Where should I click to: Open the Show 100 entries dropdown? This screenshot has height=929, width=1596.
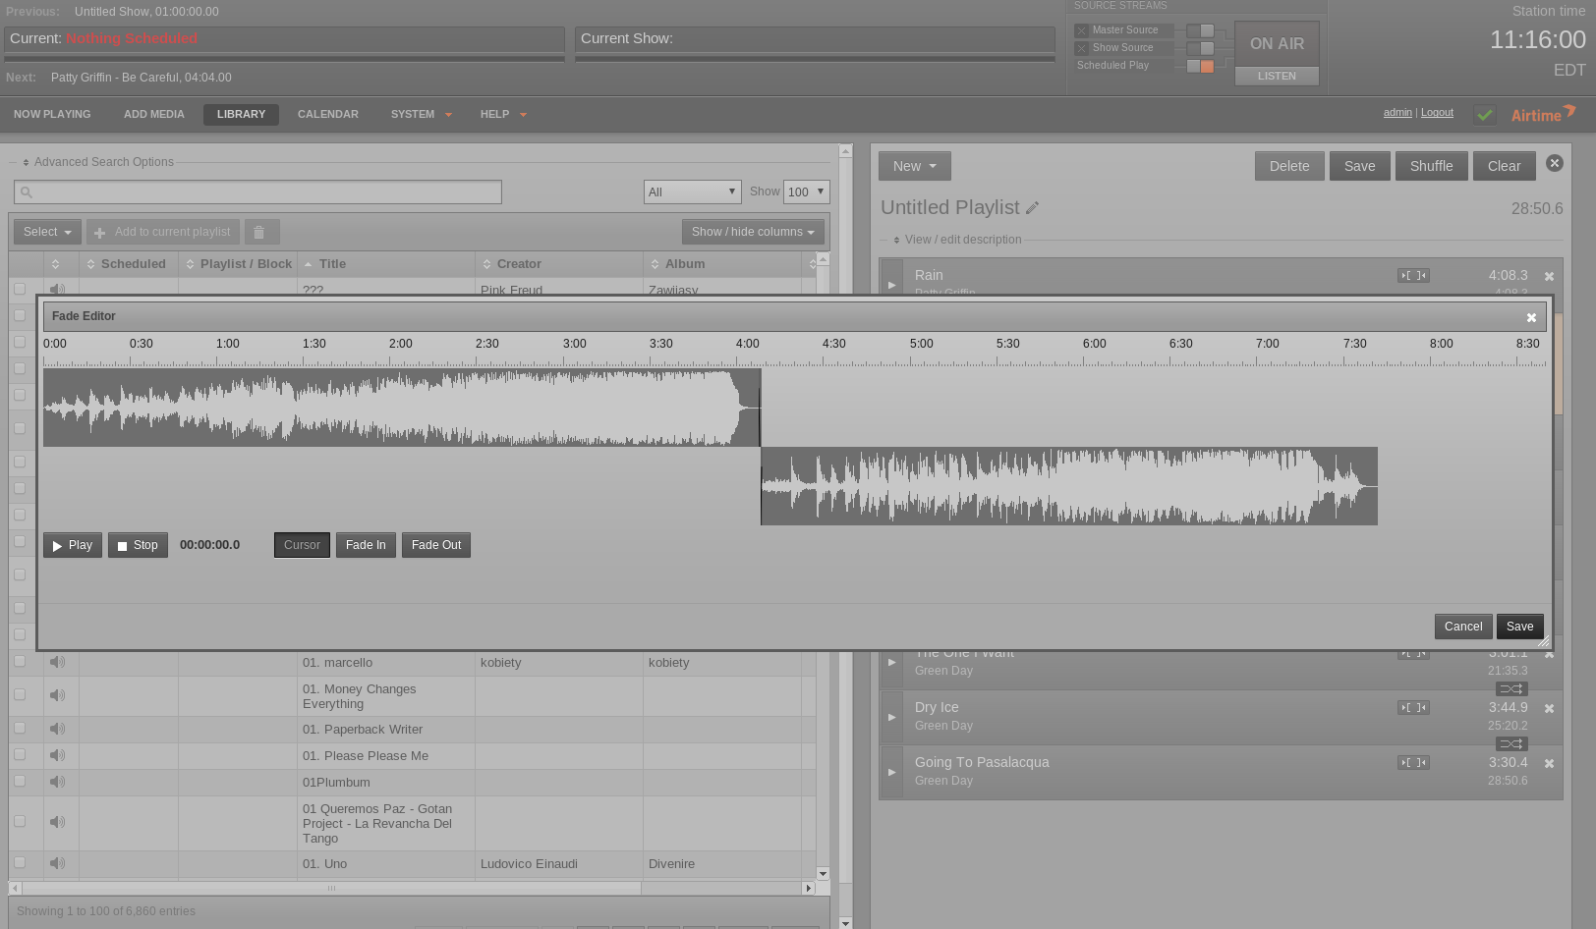pos(806,191)
